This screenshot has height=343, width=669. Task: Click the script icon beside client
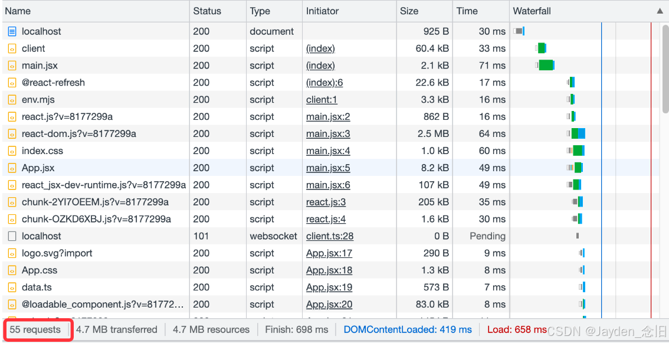[12, 48]
